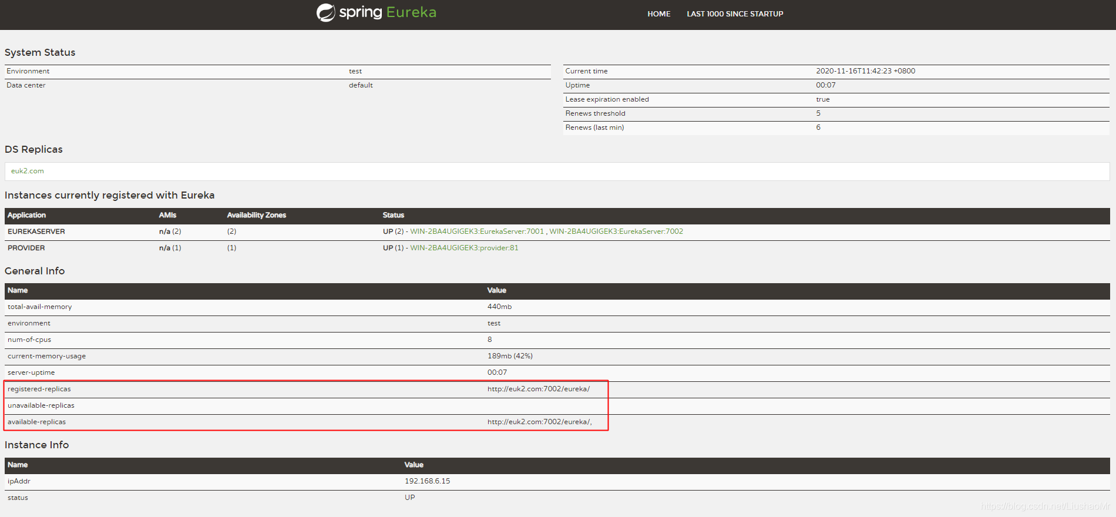Open LAST 1000 SINCE STARTUP page
1116x517 pixels.
pos(735,14)
